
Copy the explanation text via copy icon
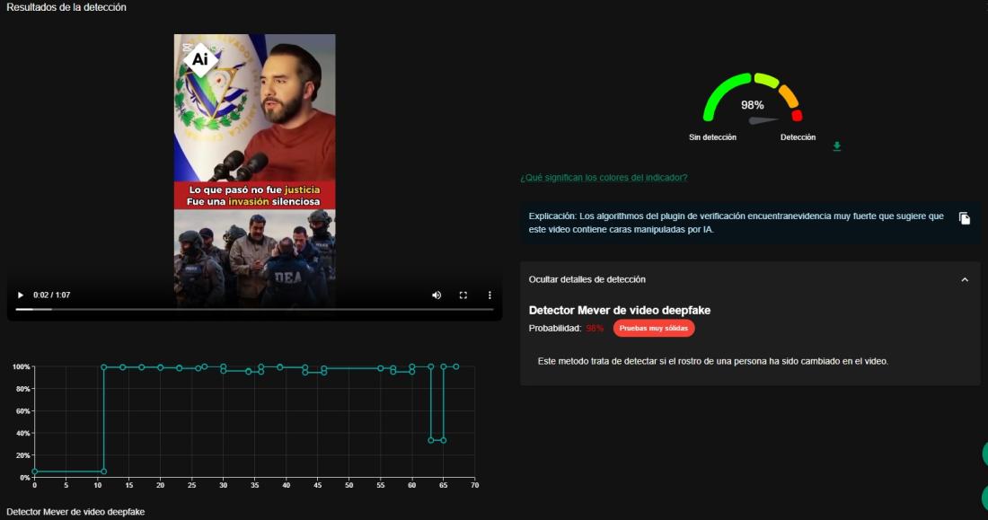click(964, 218)
